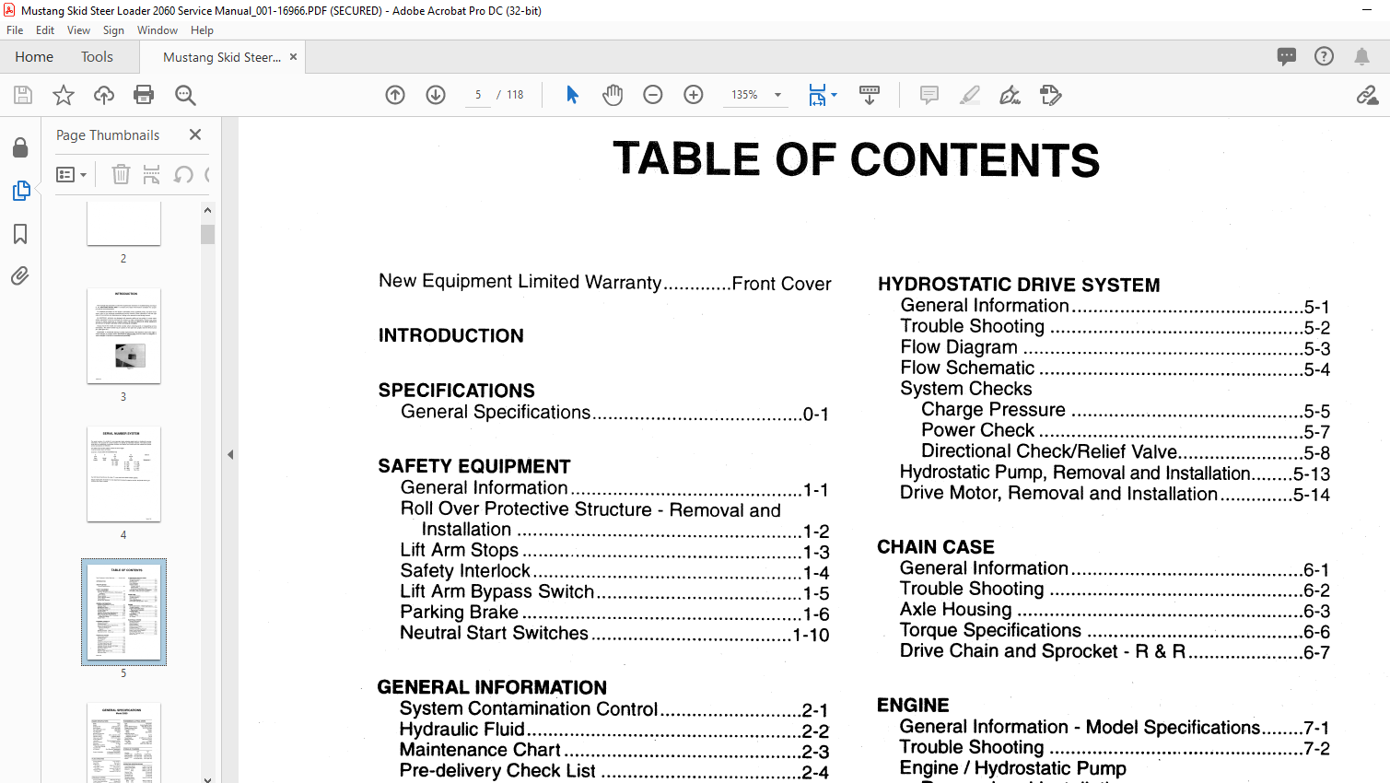The height and width of the screenshot is (783, 1390).
Task: Close the Mustang Skid Steer tab
Action: [293, 57]
